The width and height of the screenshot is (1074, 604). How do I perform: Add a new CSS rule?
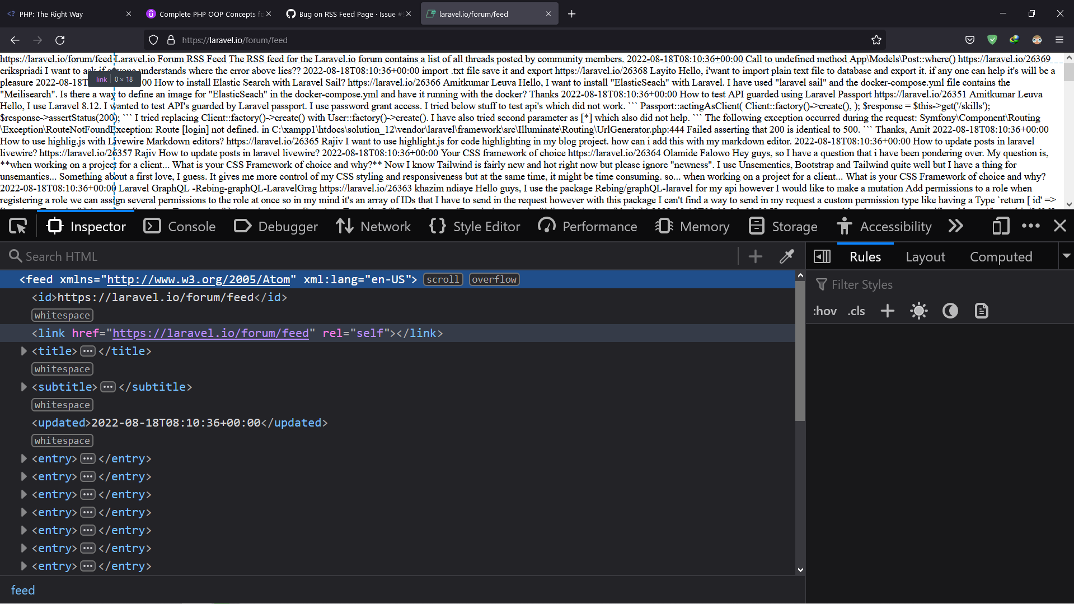click(887, 311)
